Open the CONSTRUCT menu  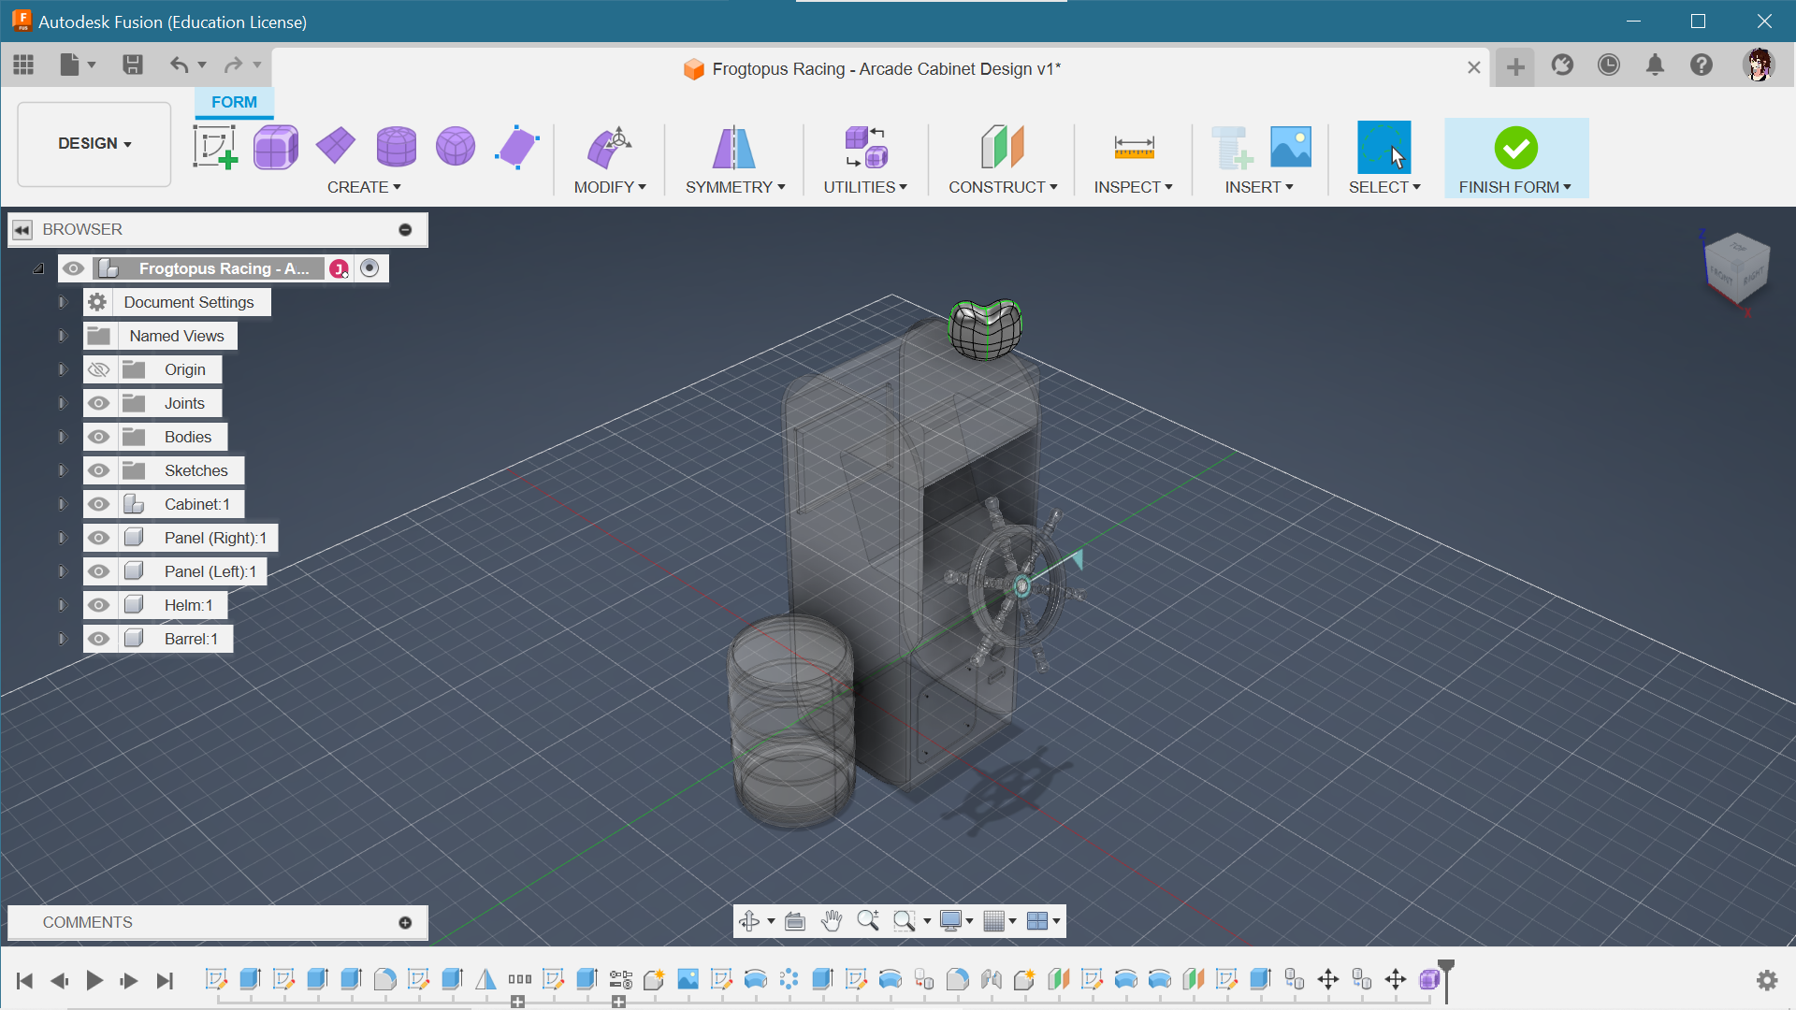click(x=1003, y=187)
